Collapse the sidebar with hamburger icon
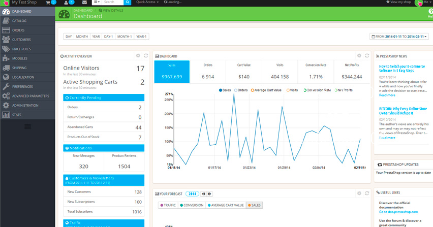433x227 pixels. 27,126
